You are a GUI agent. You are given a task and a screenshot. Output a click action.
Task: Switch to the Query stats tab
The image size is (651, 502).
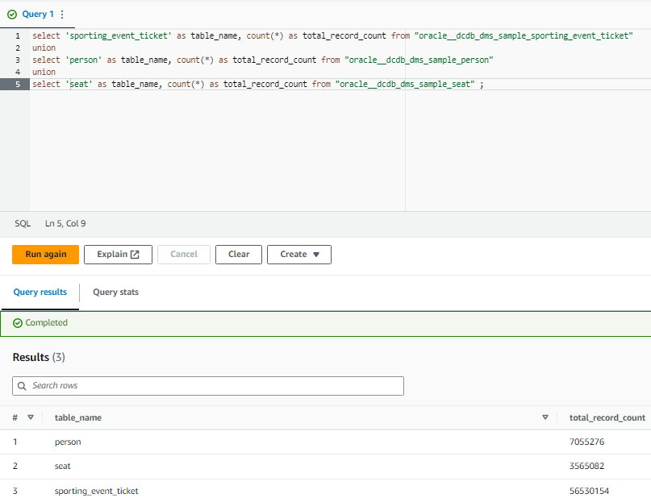[x=116, y=292]
